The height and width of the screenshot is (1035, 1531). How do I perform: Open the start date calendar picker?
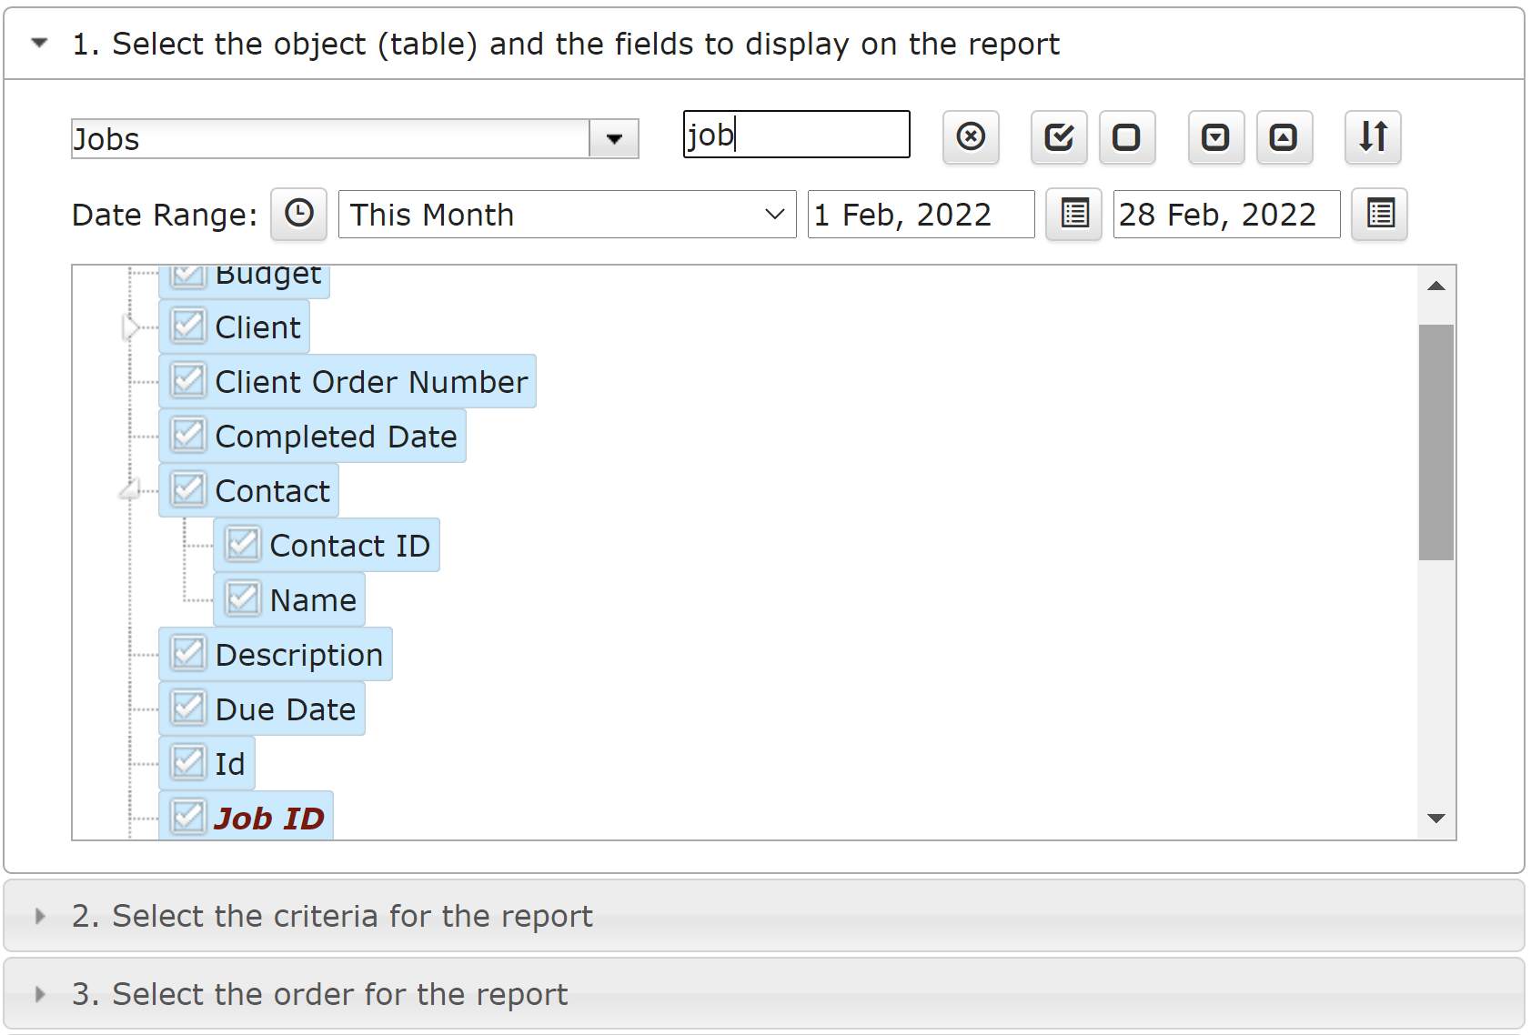(1073, 215)
